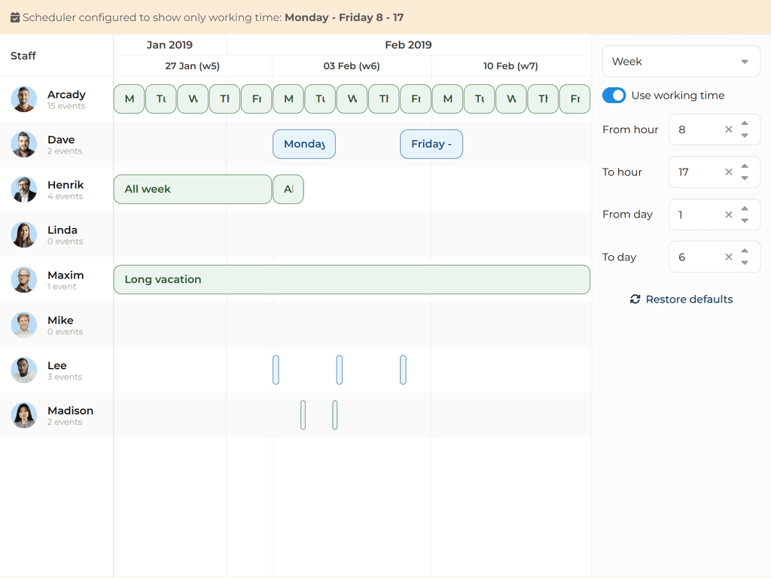
Task: Open Maxim's Long vacation event
Action: [352, 279]
